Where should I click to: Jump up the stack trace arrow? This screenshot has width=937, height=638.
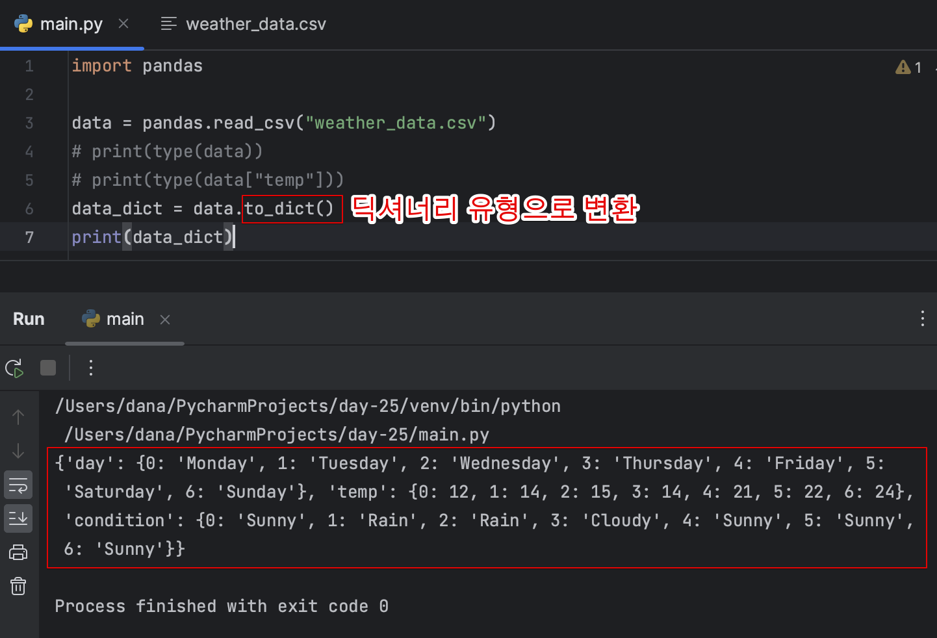coord(18,417)
